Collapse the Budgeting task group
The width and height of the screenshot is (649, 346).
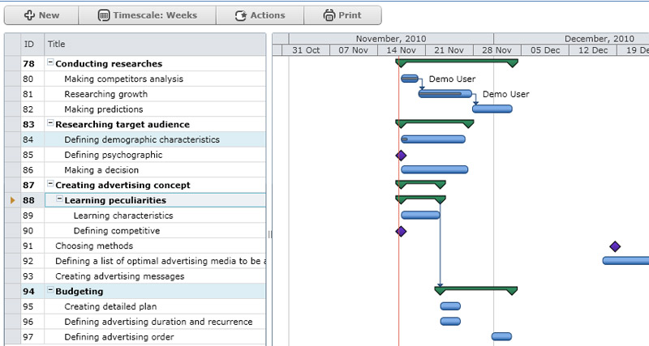click(50, 291)
